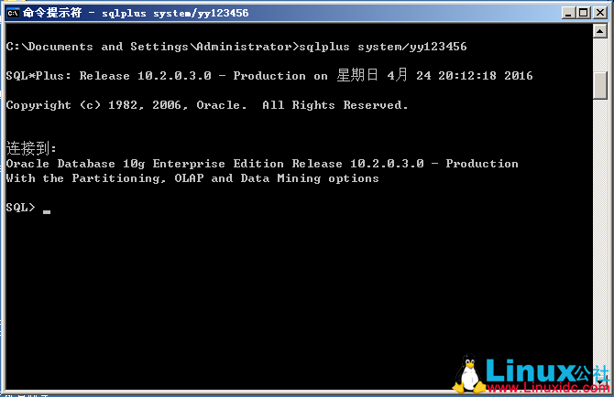Click the scrollbar up arrow
Viewport: 614px width, 397px height.
600,30
